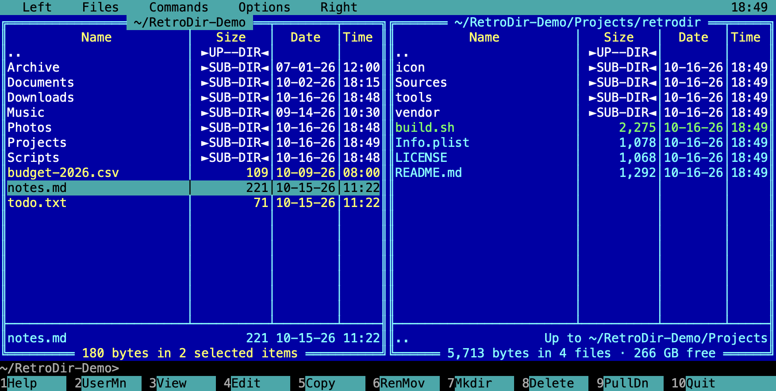The height and width of the screenshot is (391, 776).
Task: Select the Archive directory in left panel
Action: [194, 68]
